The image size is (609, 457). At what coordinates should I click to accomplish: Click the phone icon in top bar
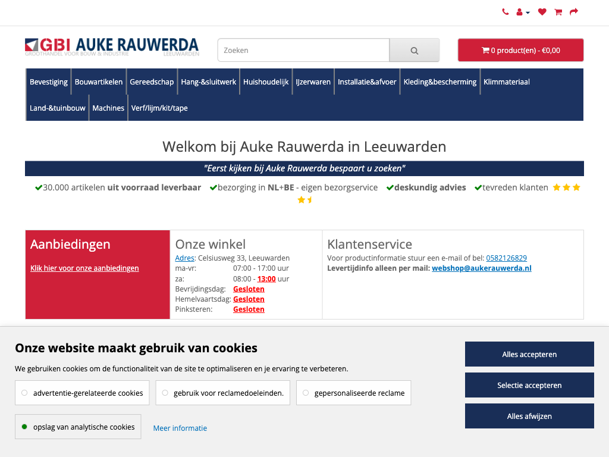tap(505, 12)
